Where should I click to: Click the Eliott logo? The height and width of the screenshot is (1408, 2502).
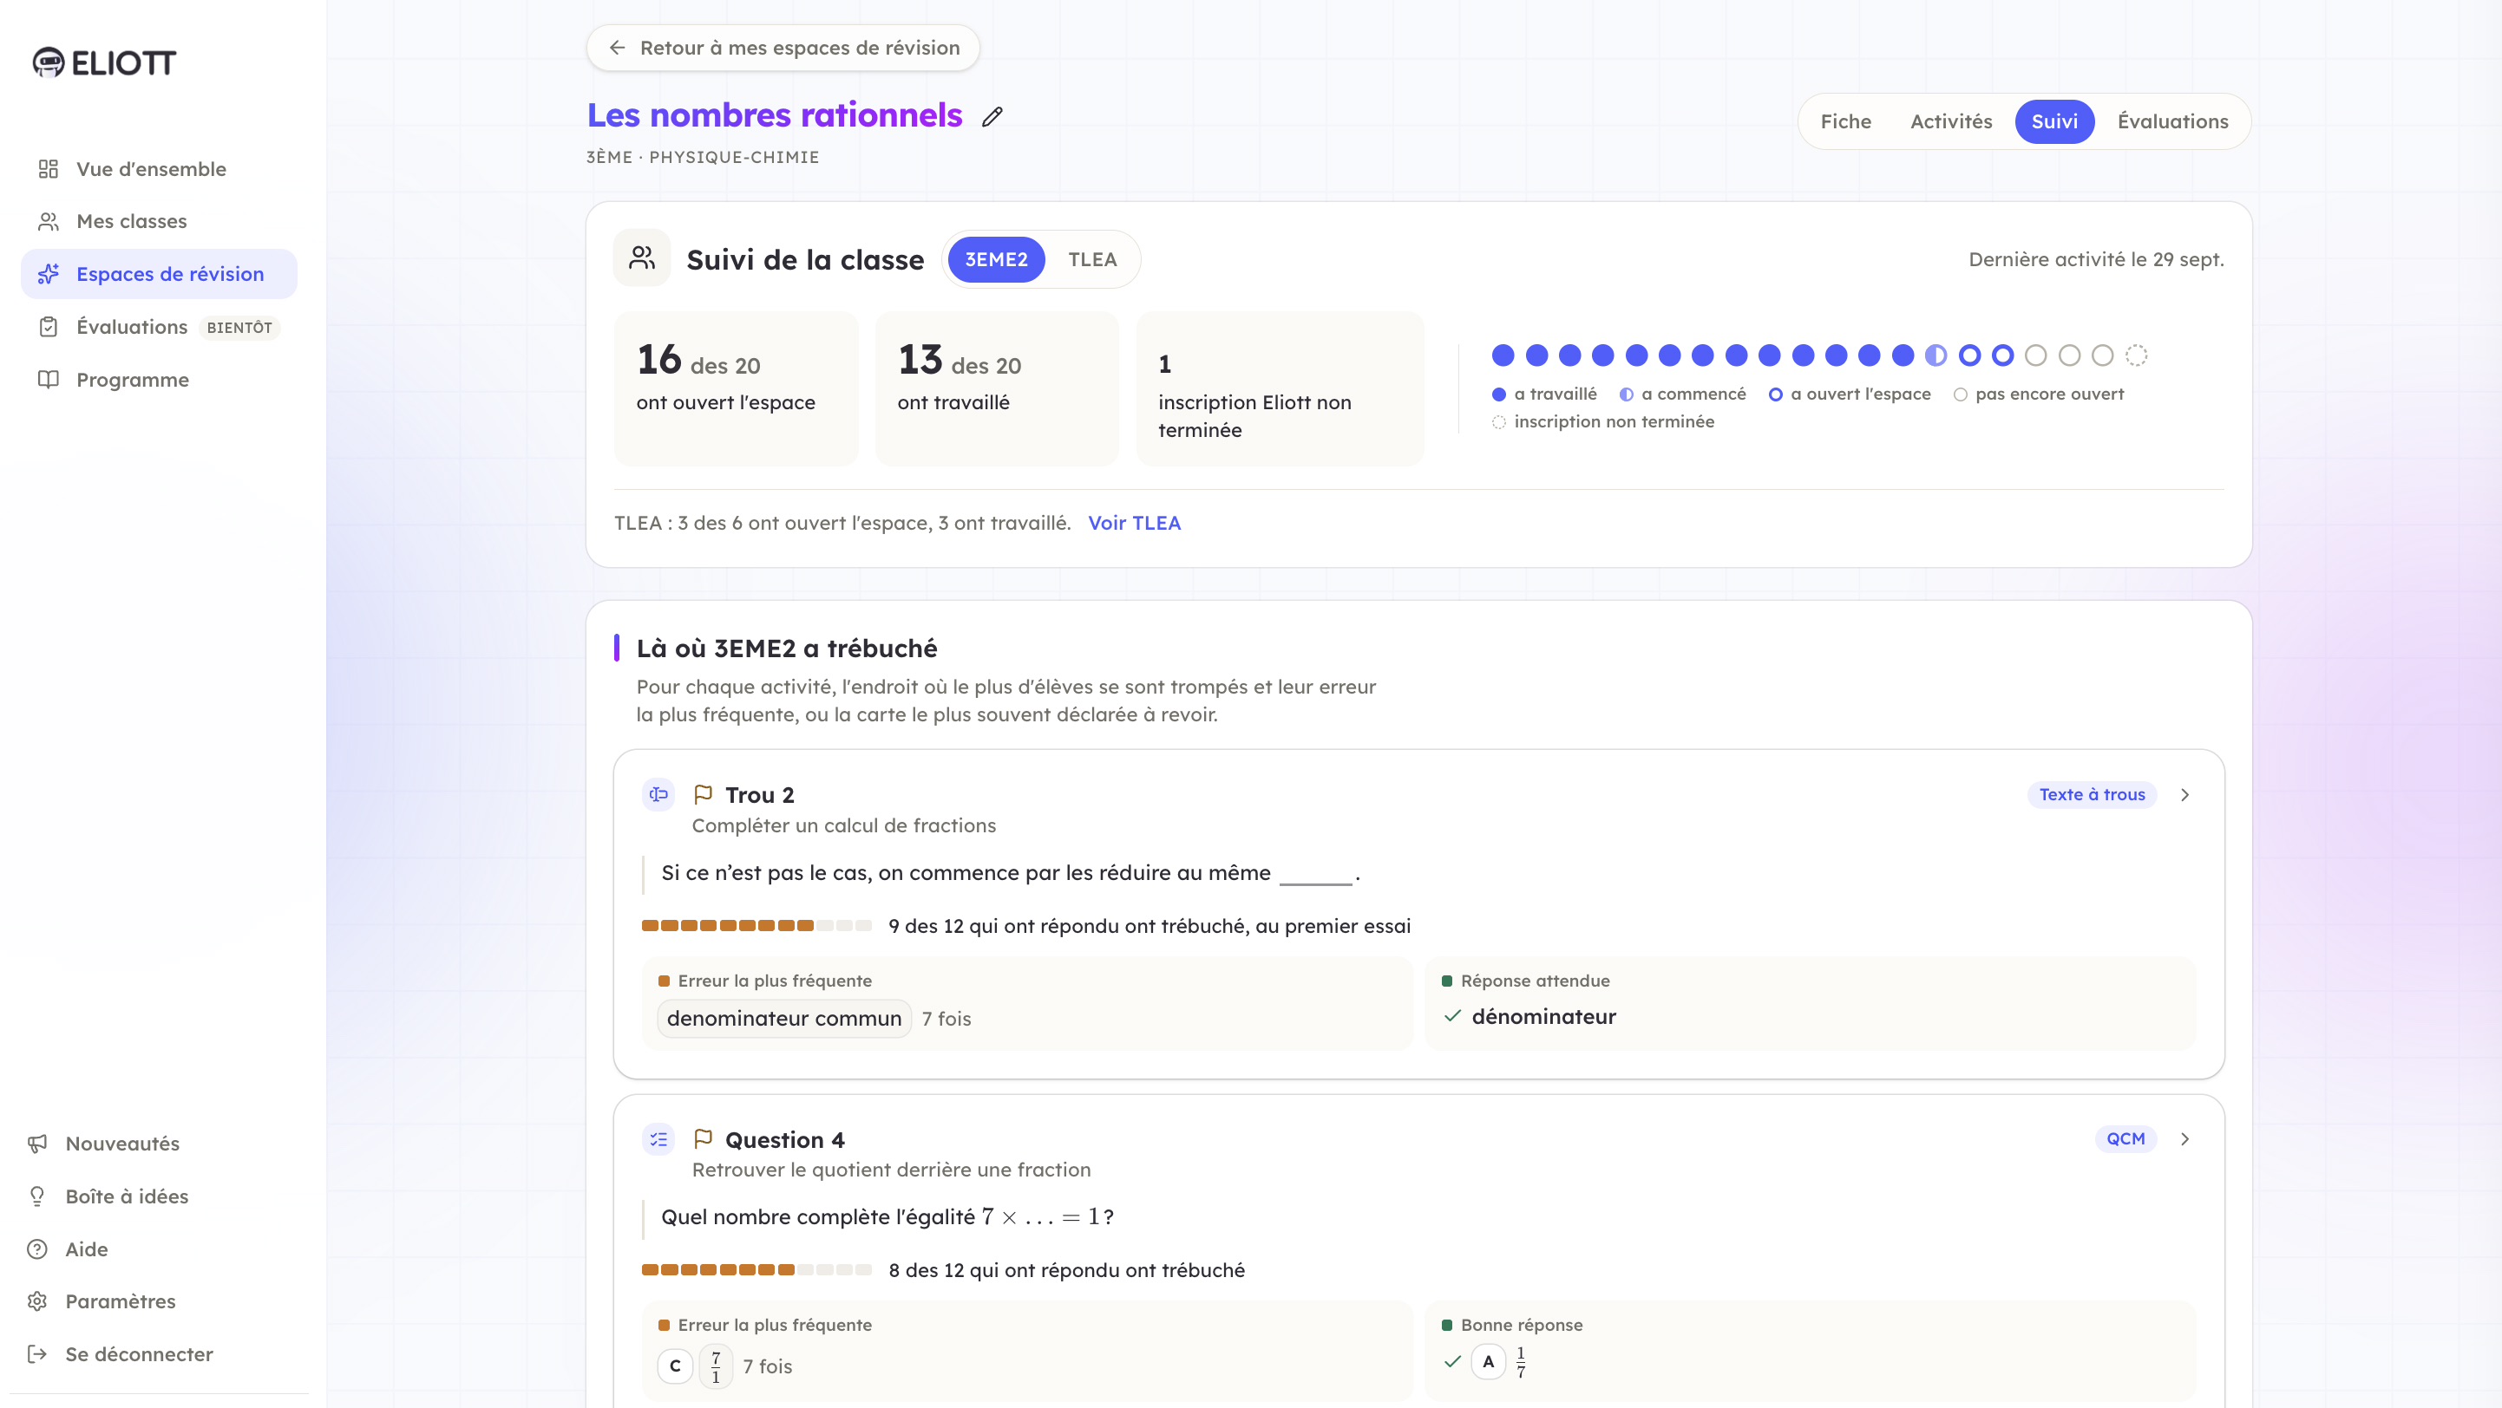pos(104,63)
